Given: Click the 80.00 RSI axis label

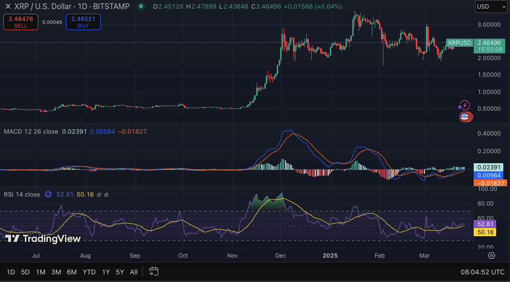Looking at the screenshot, I should point(485,204).
